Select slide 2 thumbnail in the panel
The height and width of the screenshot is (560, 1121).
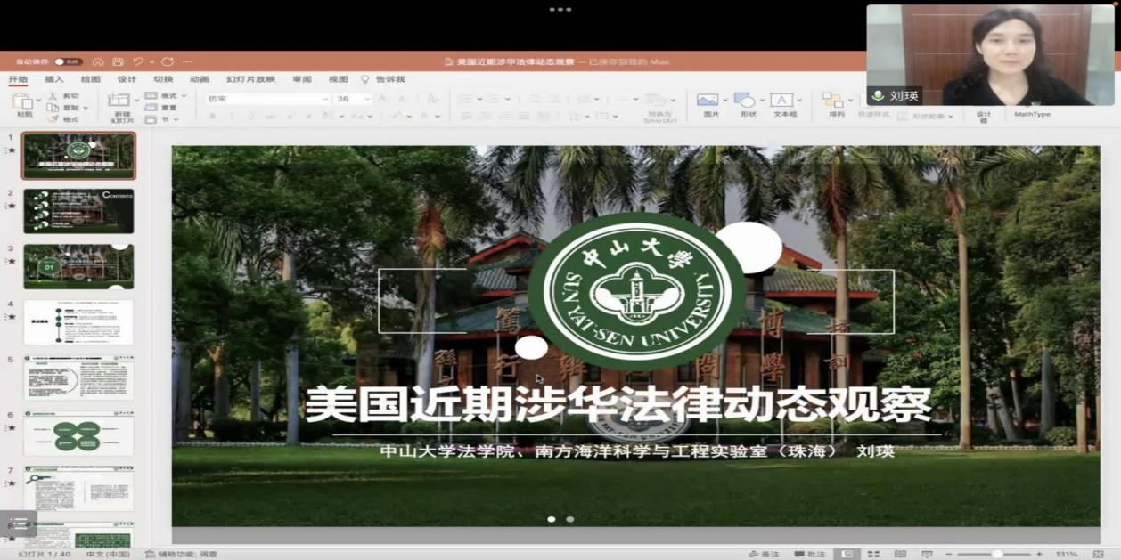pyautogui.click(x=78, y=211)
